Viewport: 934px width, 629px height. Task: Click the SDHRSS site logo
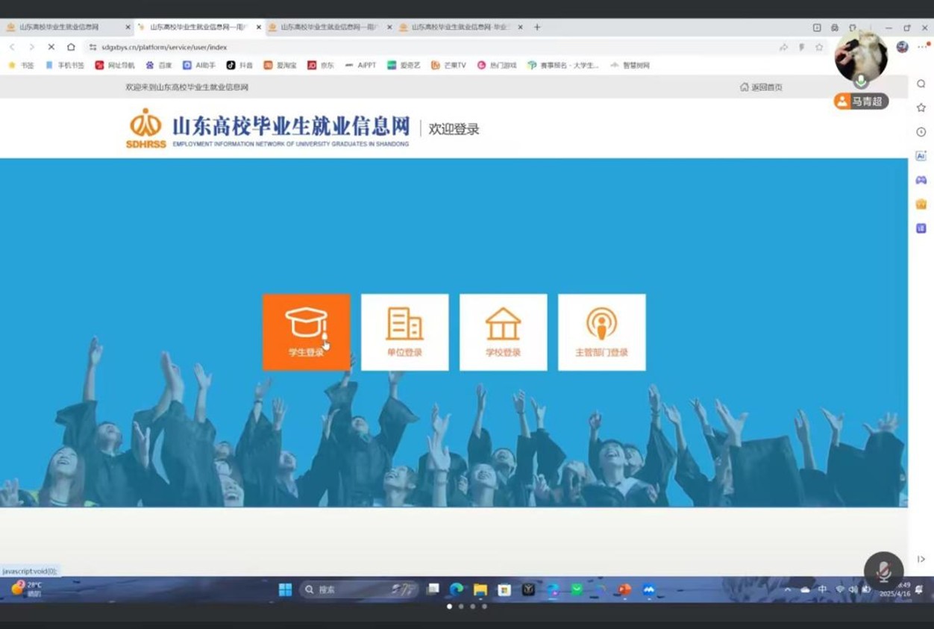click(145, 128)
